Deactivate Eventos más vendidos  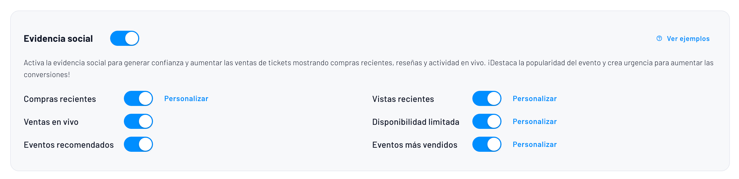click(487, 144)
